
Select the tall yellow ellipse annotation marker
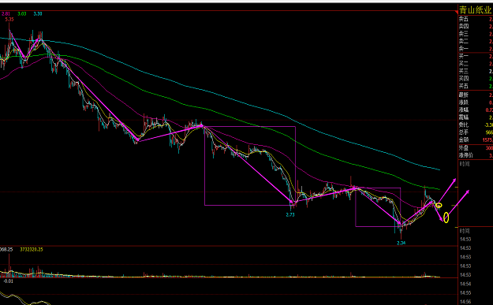(x=446, y=218)
